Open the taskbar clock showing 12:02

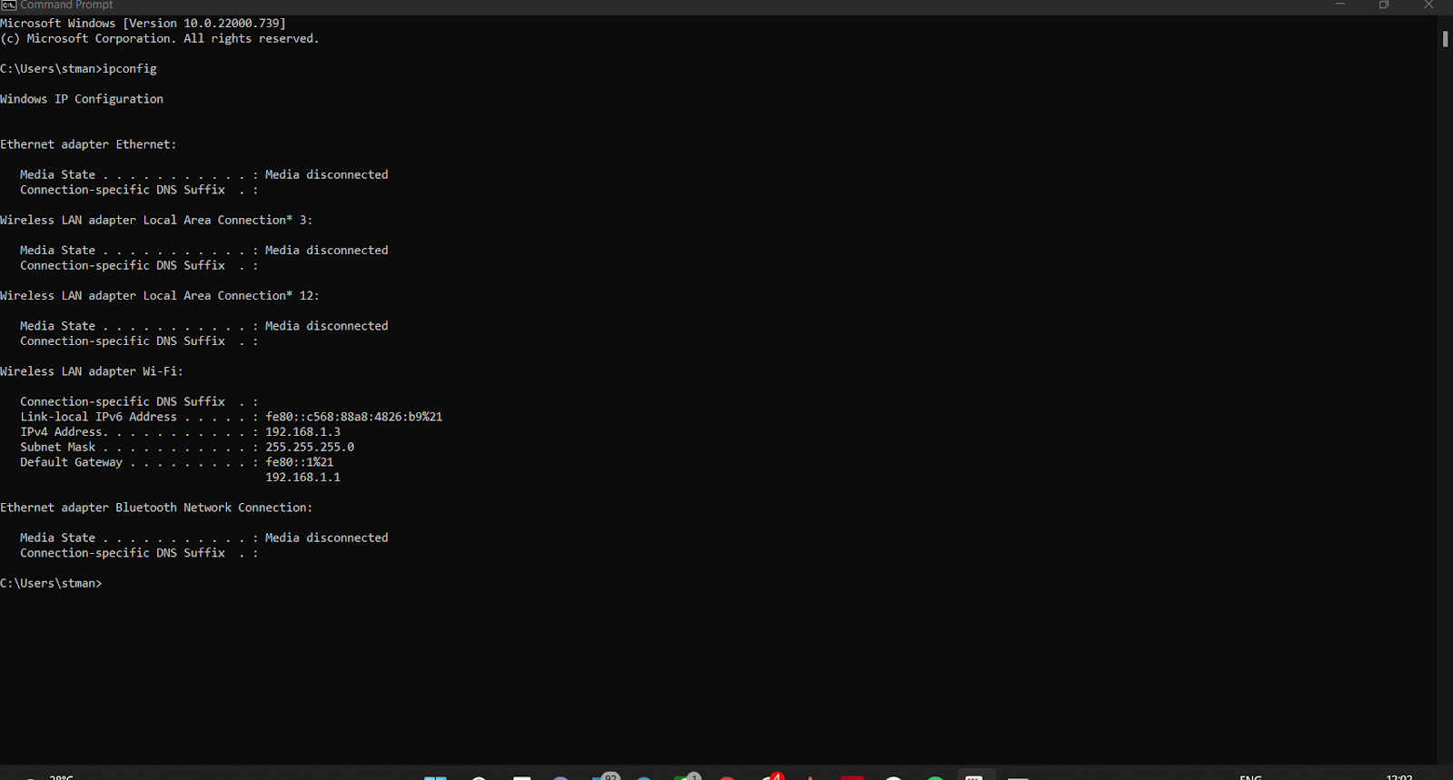[x=1399, y=776]
